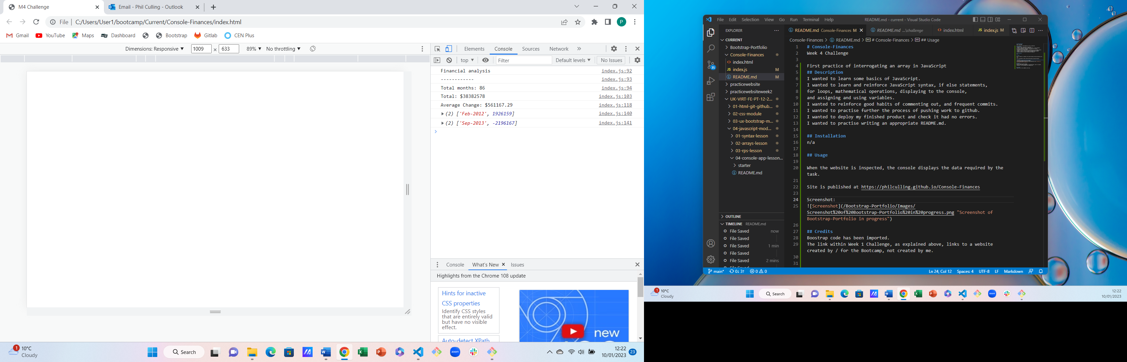Switch to the Network tab
Screen dimensions: 1127x362
[559, 49]
